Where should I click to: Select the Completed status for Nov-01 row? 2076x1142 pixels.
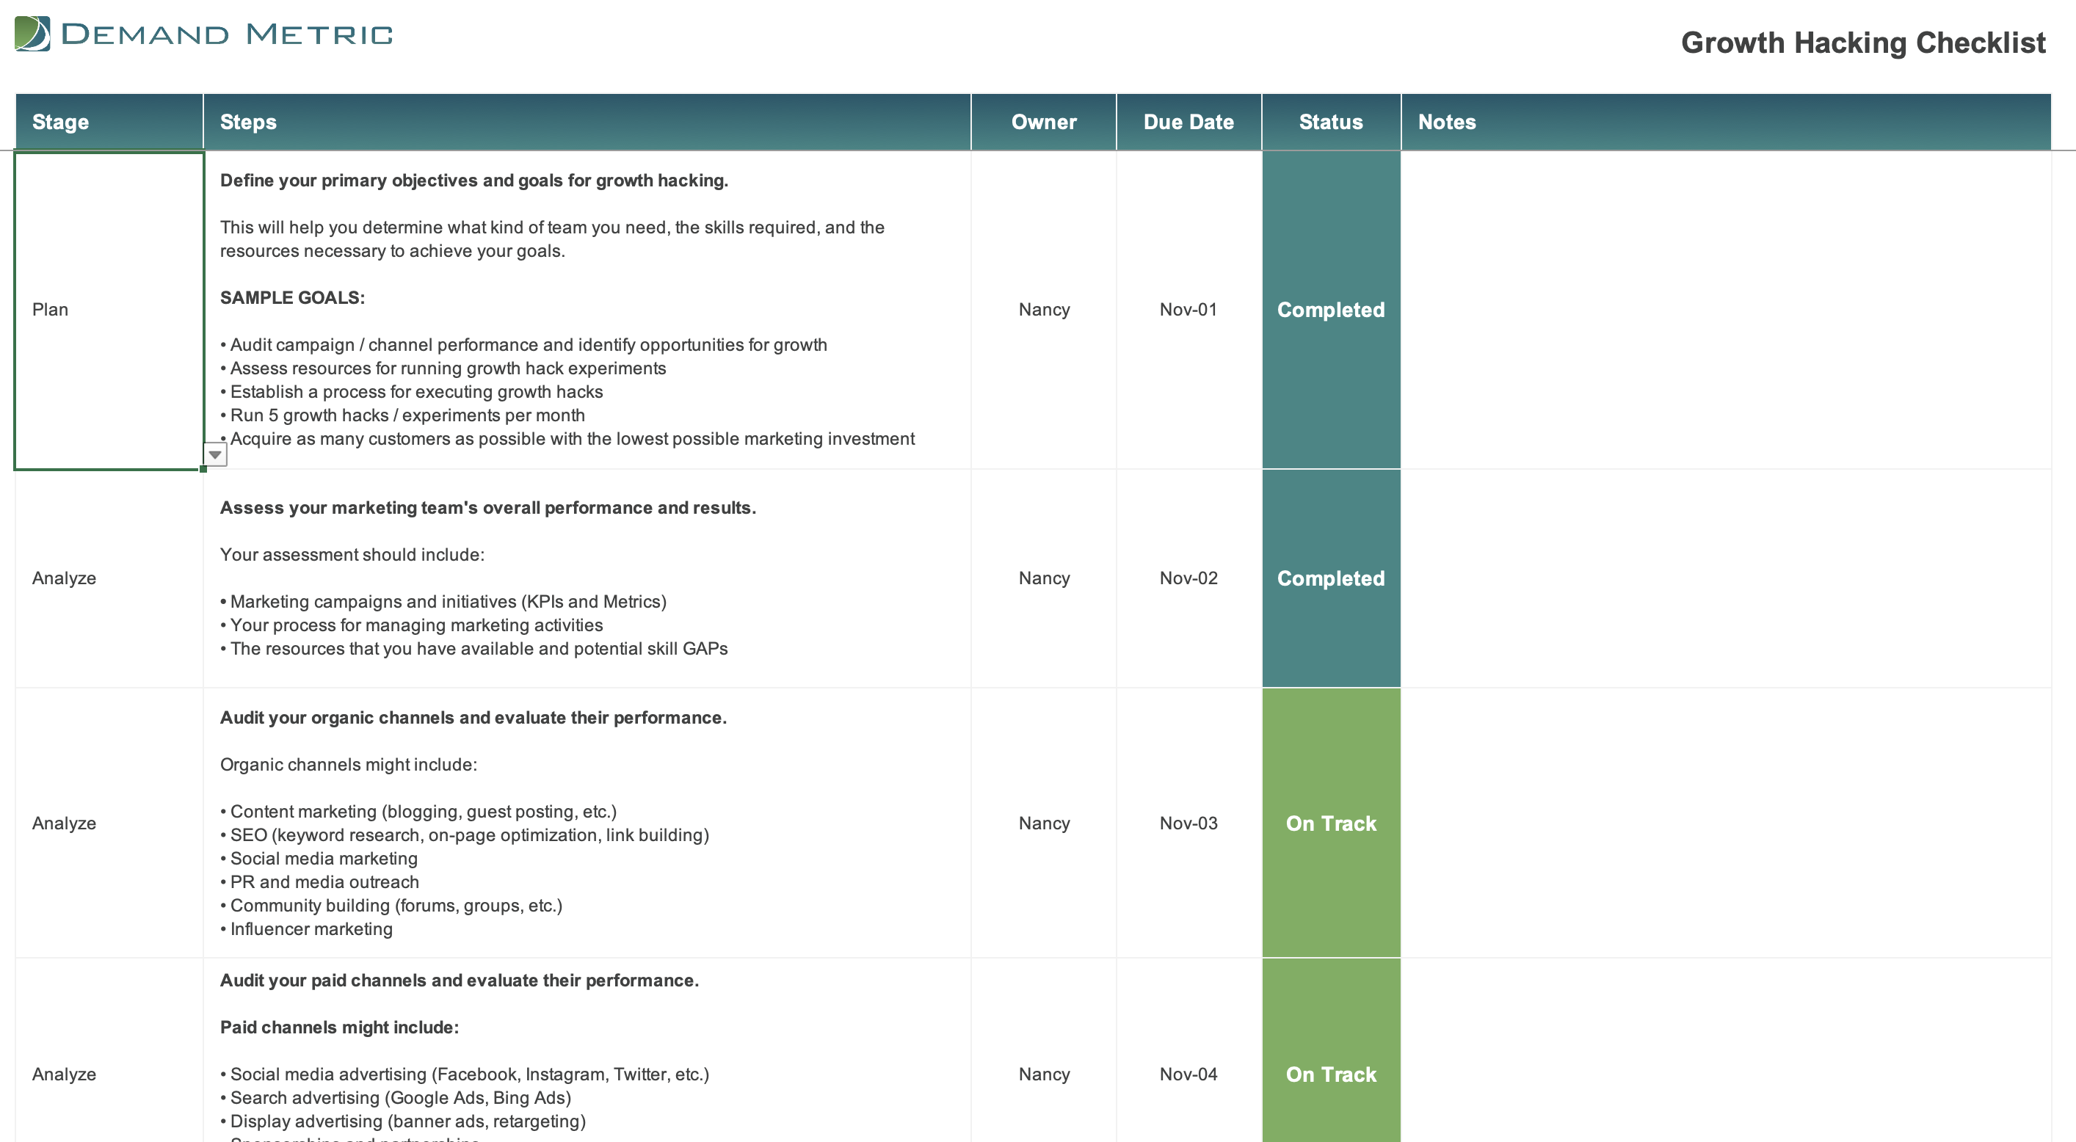coord(1332,310)
